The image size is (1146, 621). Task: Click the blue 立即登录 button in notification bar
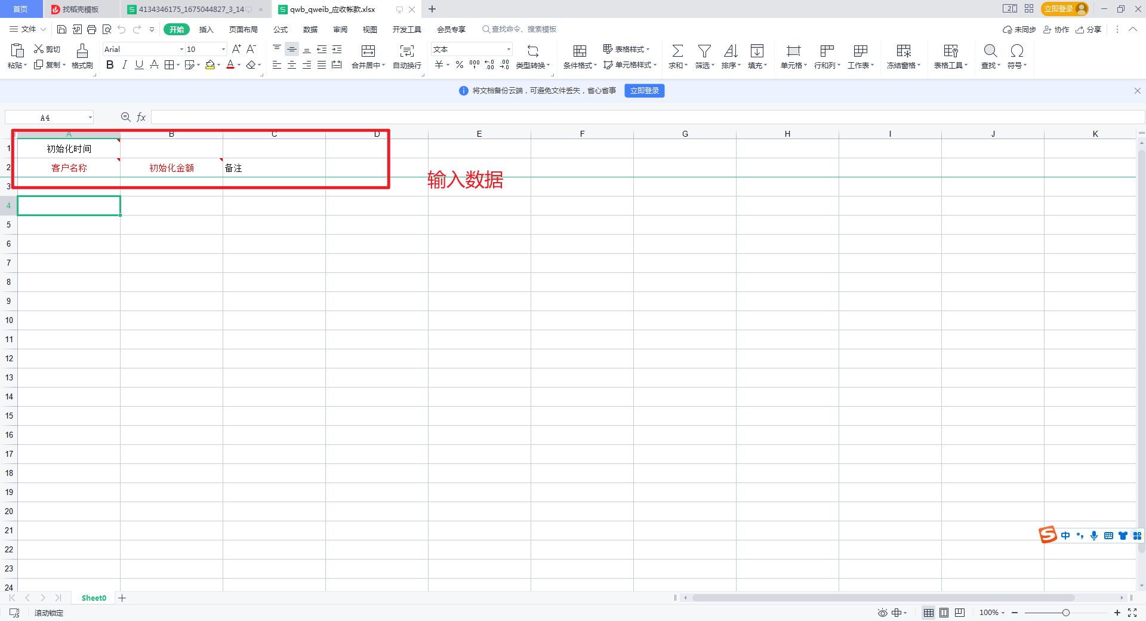pos(645,91)
